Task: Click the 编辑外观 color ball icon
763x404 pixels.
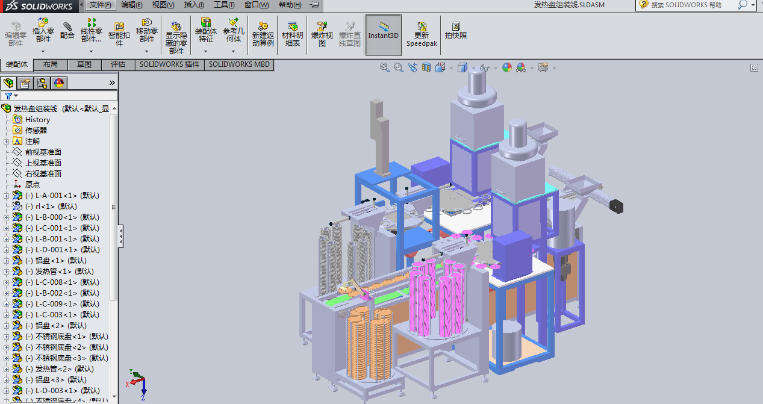Action: click(506, 68)
